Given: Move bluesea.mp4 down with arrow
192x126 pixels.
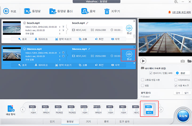Looking at the screenshot, I should [134, 63].
